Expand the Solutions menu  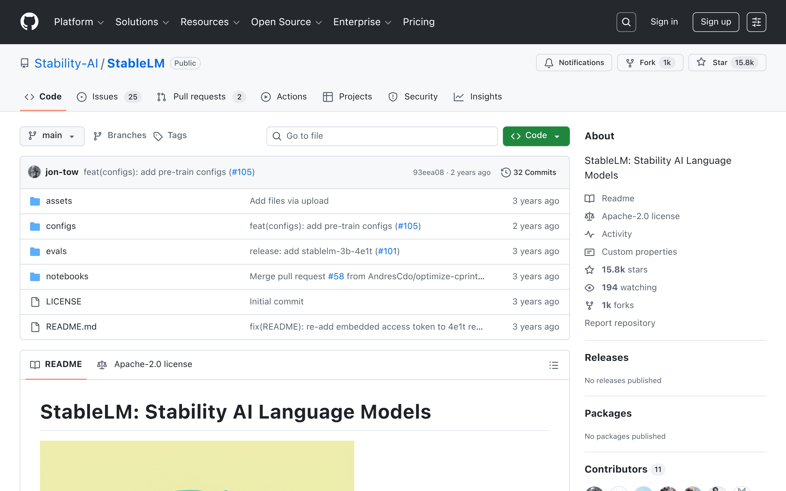point(142,22)
